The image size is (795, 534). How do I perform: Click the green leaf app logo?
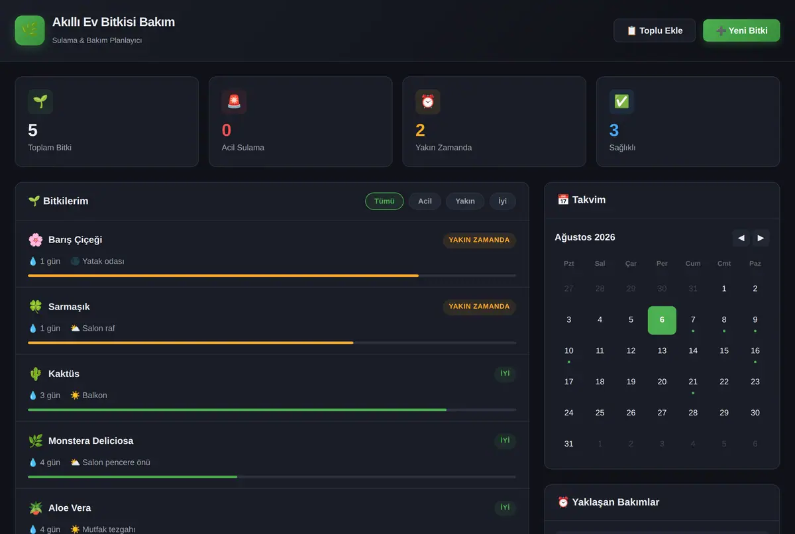[x=30, y=30]
